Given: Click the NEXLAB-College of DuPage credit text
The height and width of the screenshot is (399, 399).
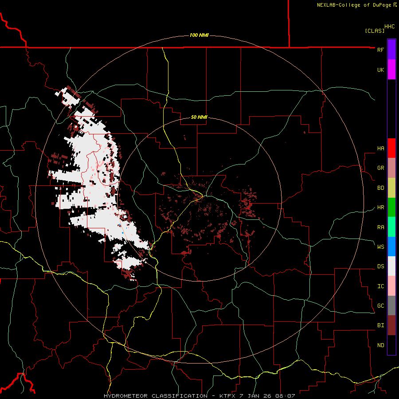Looking at the screenshot, I should pyautogui.click(x=354, y=5).
